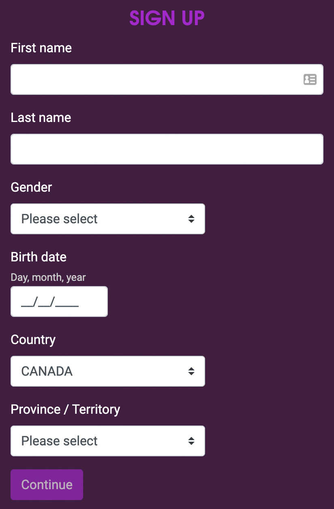
Task: Click the First name label
Action: click(41, 48)
